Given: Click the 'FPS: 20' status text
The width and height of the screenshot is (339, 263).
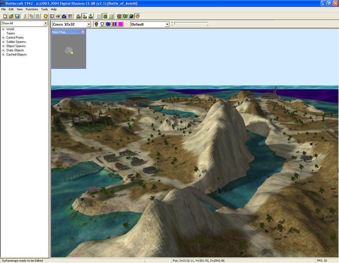Looking at the screenshot, I should coord(322,260).
